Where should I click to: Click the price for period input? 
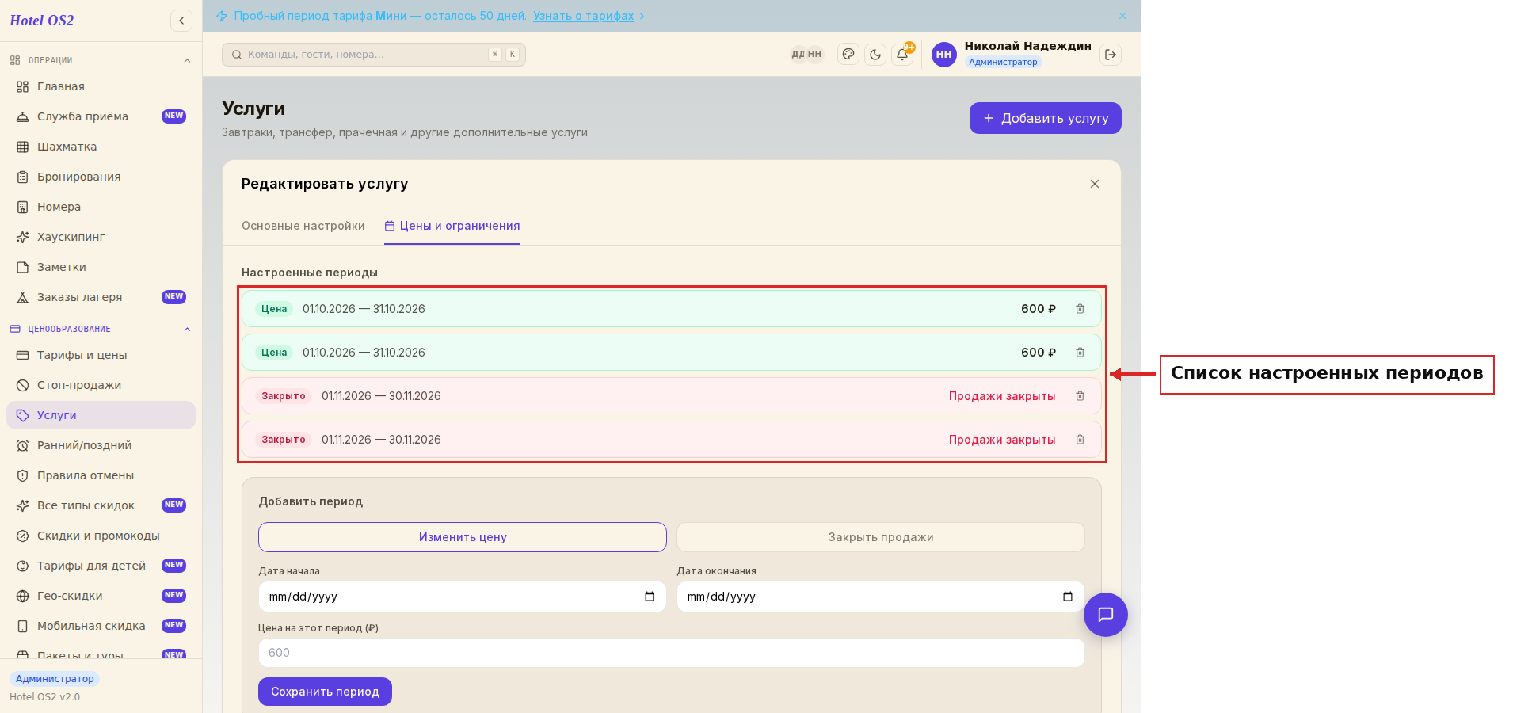pyautogui.click(x=672, y=653)
